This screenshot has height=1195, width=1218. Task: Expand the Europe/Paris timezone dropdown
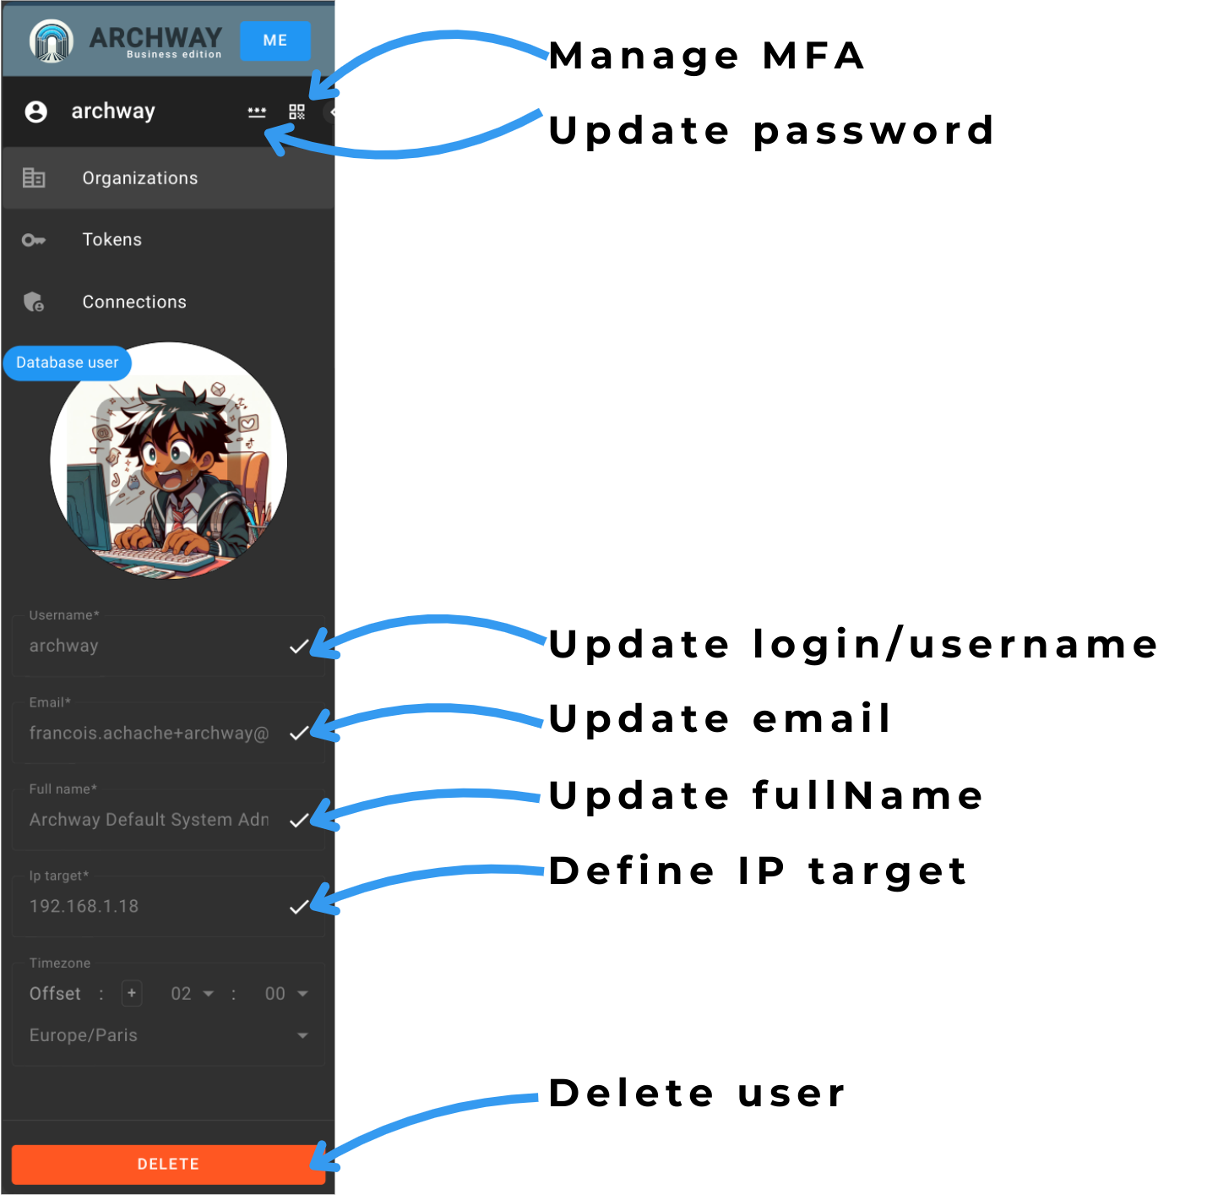pos(169,1035)
